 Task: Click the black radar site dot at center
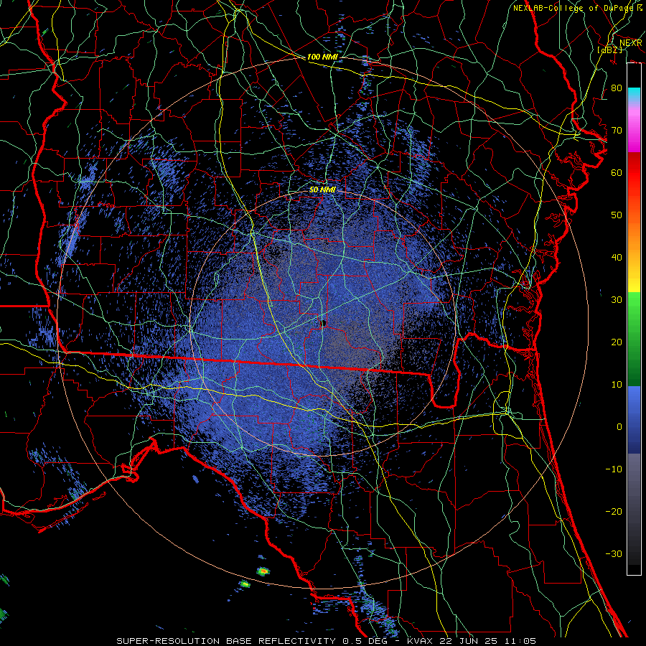click(x=323, y=323)
